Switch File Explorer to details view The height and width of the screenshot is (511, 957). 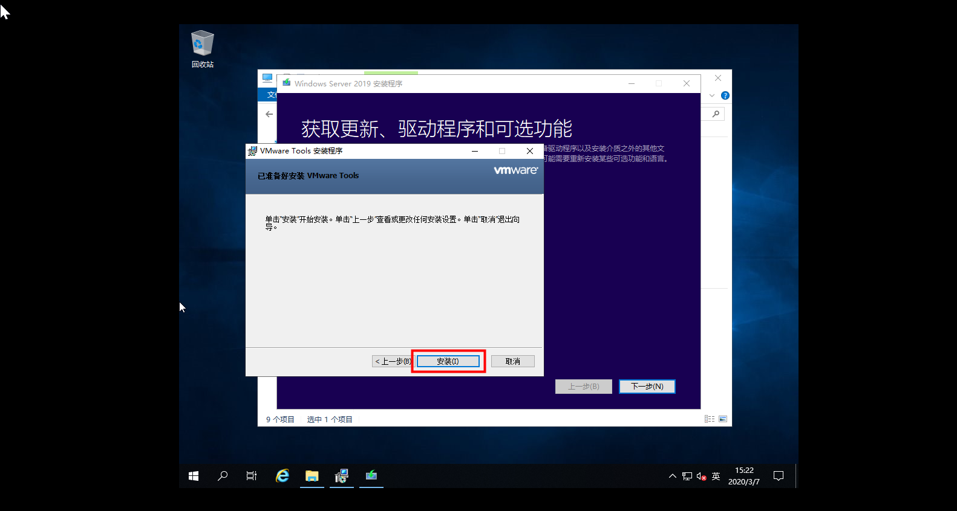tap(710, 419)
